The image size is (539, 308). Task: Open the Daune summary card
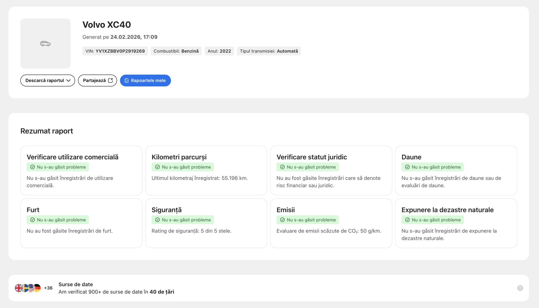pyautogui.click(x=456, y=170)
